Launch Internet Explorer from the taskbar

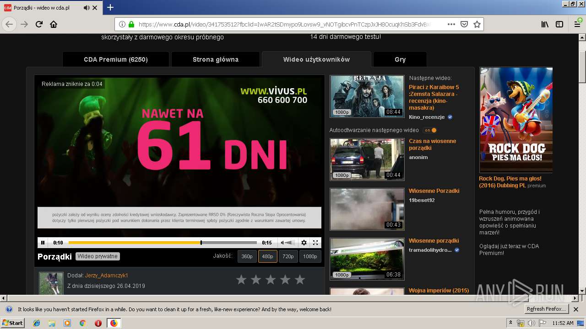click(x=37, y=323)
